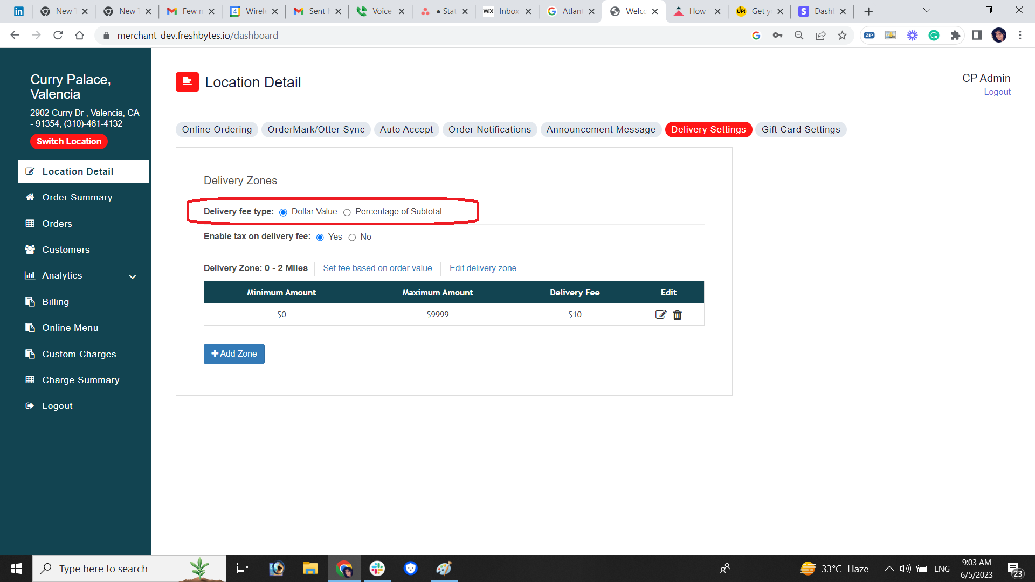Open Set fee based on order value link

coord(377,268)
